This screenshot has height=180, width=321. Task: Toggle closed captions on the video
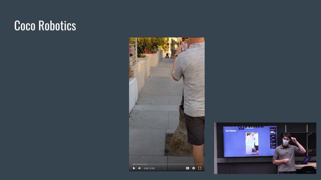click(188, 168)
